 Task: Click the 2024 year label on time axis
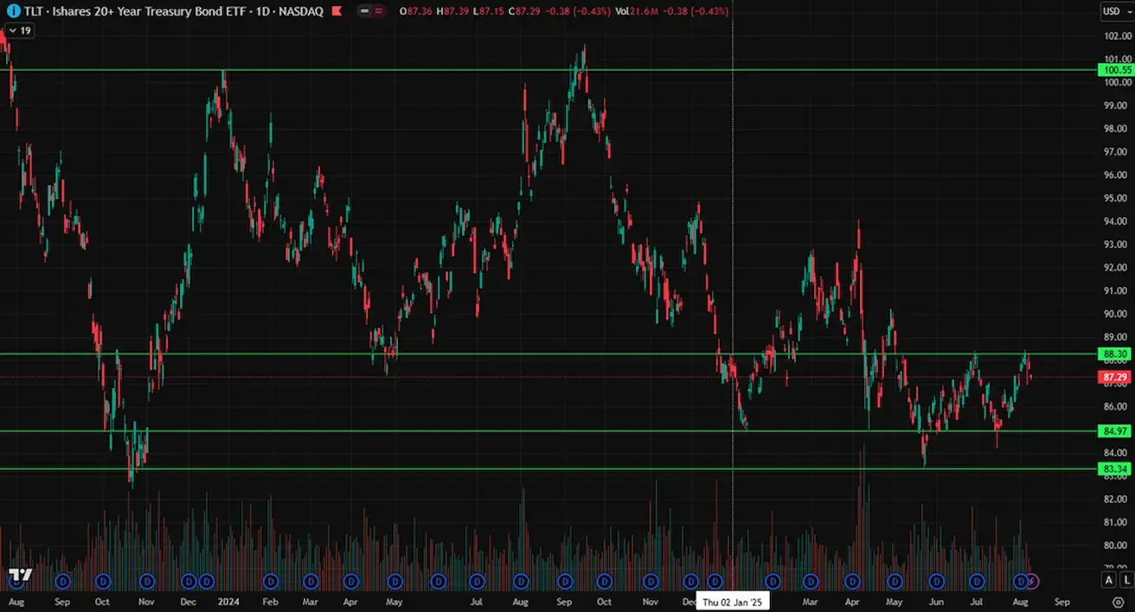tap(228, 602)
